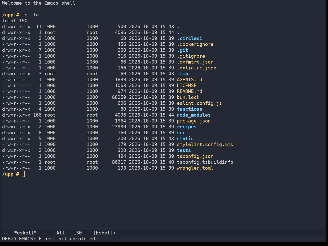Screen dimensions: 328x246
Task: Select the tsconfig.tsbuildinfo file entry
Action: coord(205,162)
